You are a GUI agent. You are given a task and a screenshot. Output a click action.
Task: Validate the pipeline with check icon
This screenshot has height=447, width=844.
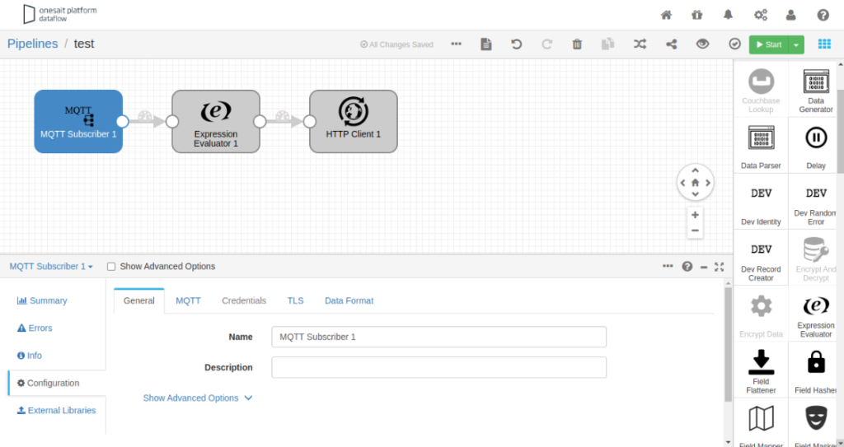point(734,44)
